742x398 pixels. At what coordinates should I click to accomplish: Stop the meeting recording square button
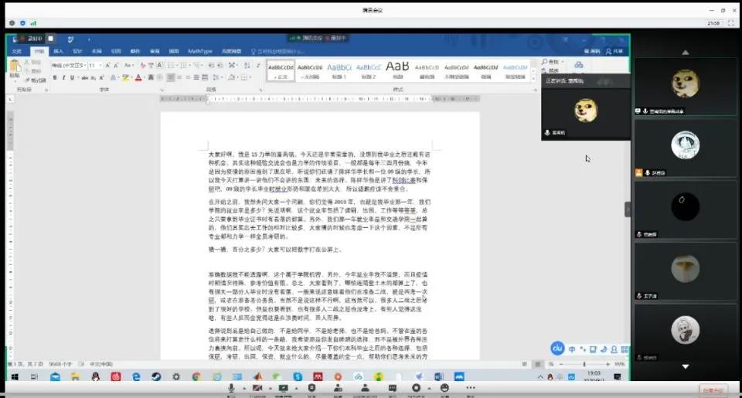click(50, 38)
